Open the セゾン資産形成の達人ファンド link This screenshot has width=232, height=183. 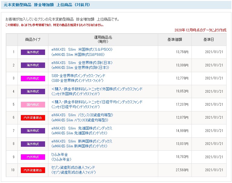coord(74,170)
